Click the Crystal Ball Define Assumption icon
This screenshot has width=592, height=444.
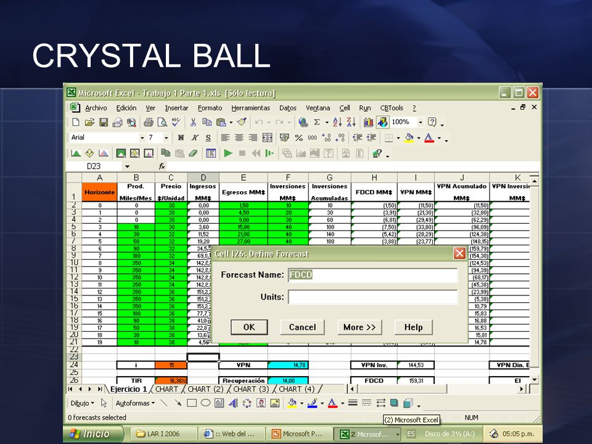(76, 154)
